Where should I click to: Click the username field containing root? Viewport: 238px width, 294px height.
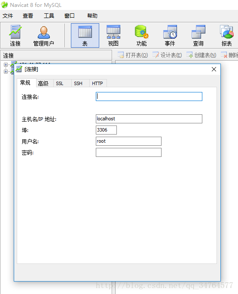pos(128,141)
